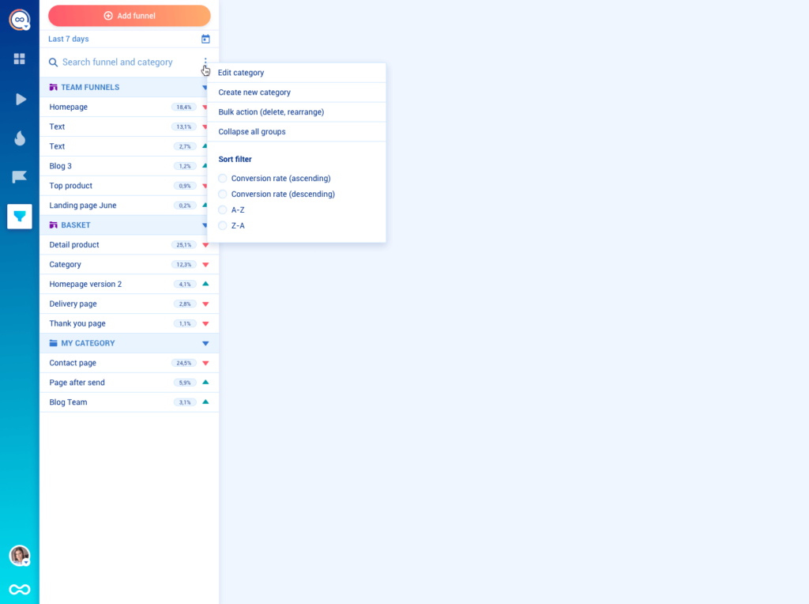Click the plus icon in Add funnel
Image resolution: width=809 pixels, height=604 pixels.
click(x=108, y=16)
